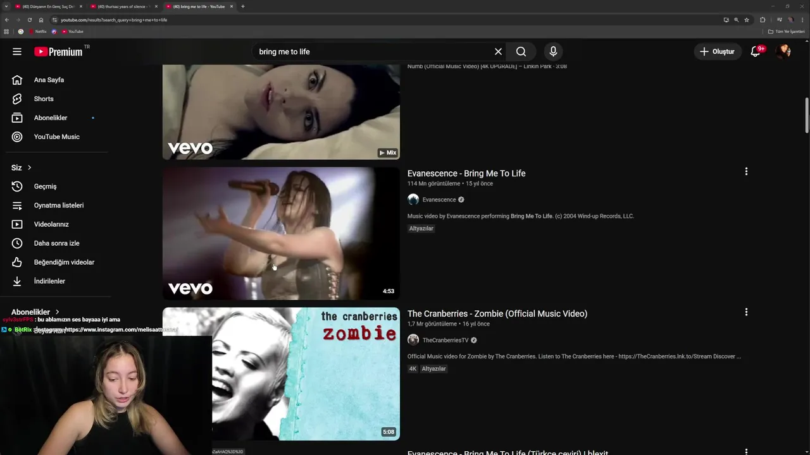810x455 pixels.
Task: Click the Oluştur create button
Action: click(718, 52)
